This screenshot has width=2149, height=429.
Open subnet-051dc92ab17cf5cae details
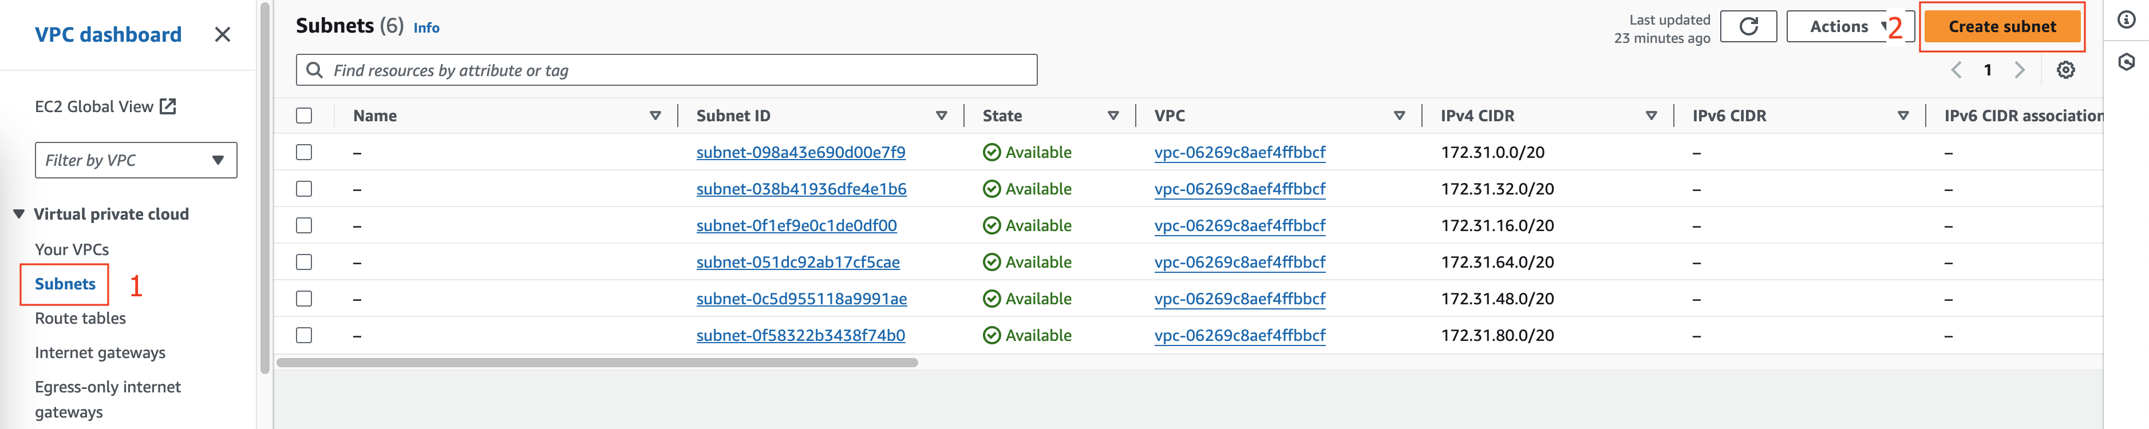[x=799, y=263]
